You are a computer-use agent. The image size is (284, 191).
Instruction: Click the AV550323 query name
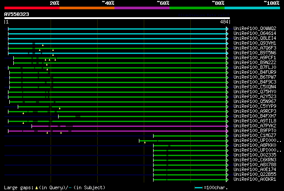[17, 15]
